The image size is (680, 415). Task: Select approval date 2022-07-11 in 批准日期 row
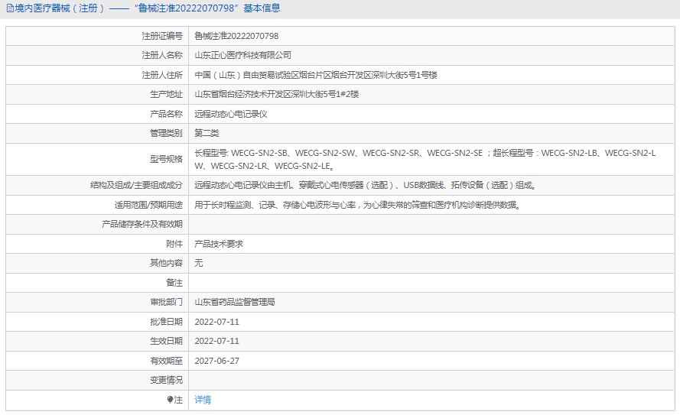216,322
